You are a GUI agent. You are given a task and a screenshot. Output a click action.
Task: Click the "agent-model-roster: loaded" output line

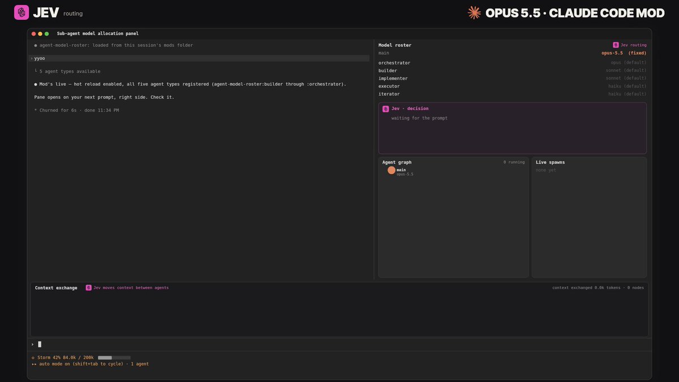[x=113, y=45]
